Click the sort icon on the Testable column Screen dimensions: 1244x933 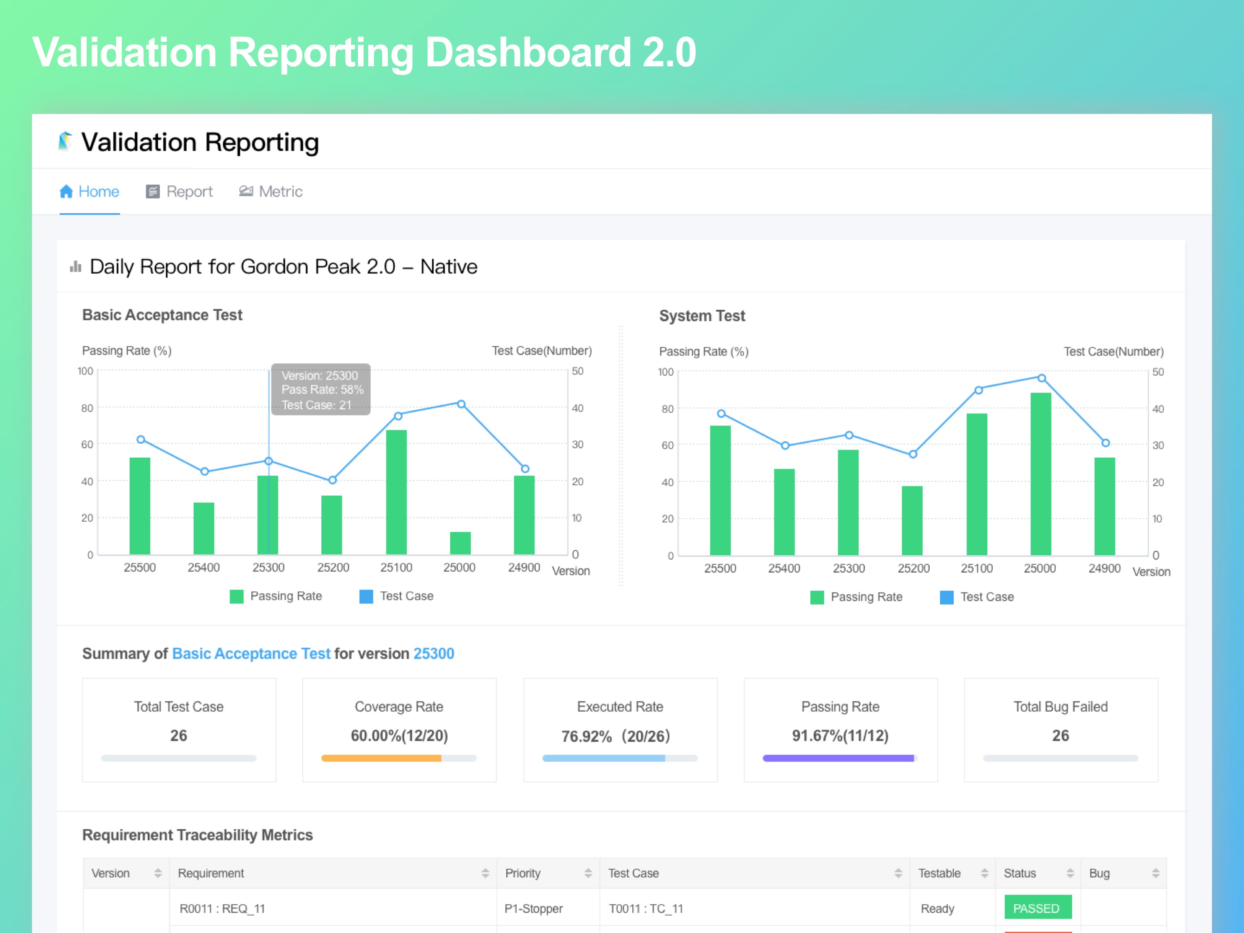(985, 873)
